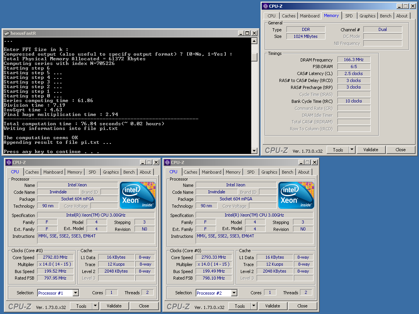
Task: Open the Tools dropdown arrow in the Processor #2 window
Action: click(x=254, y=306)
